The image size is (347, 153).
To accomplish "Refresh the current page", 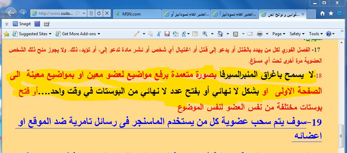I will [99, 13].
